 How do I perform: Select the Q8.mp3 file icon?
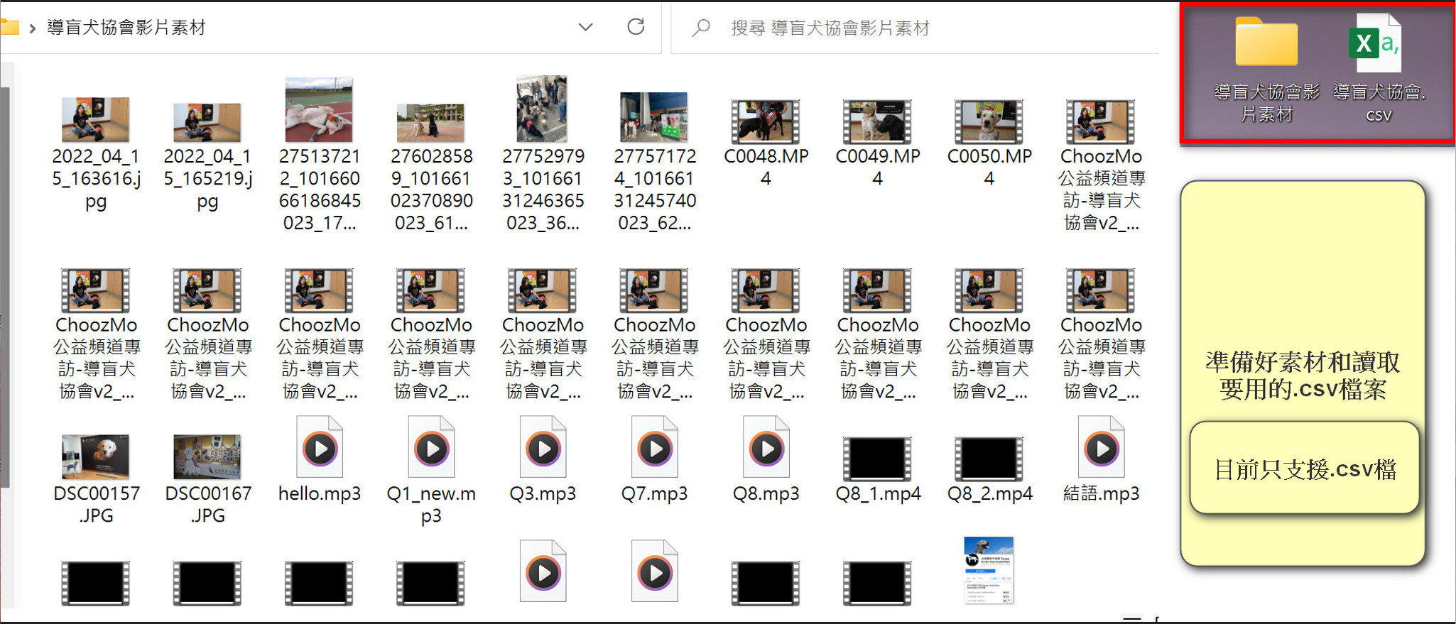click(x=766, y=449)
